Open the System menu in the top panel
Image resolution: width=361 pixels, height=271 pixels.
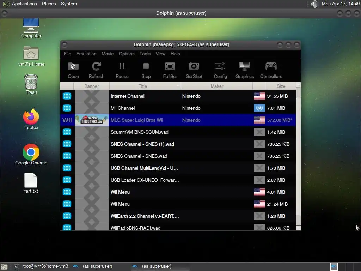[x=69, y=4]
